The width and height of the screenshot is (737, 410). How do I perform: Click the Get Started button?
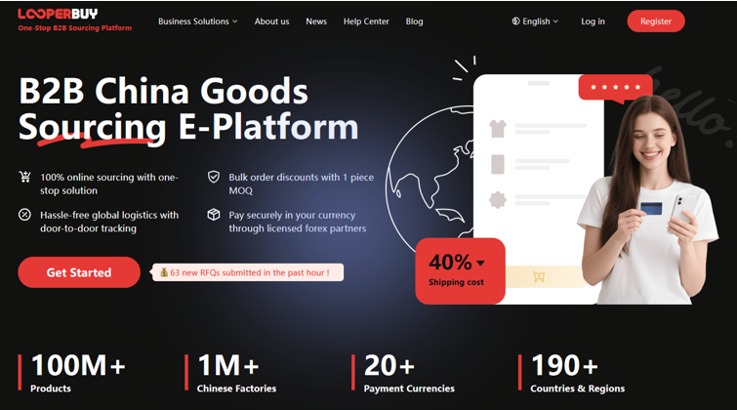pos(79,272)
